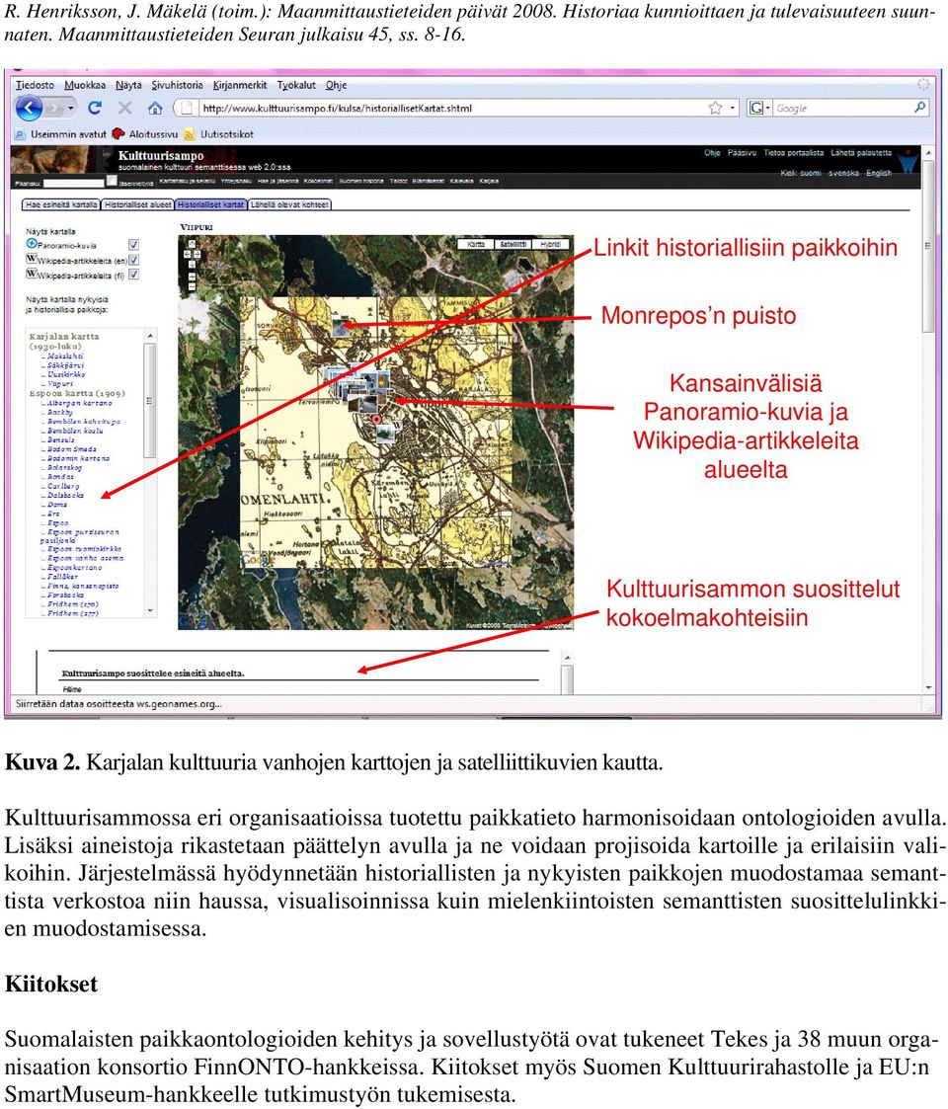Pan map up with arrow control
The image size is (948, 1109).
[191, 243]
